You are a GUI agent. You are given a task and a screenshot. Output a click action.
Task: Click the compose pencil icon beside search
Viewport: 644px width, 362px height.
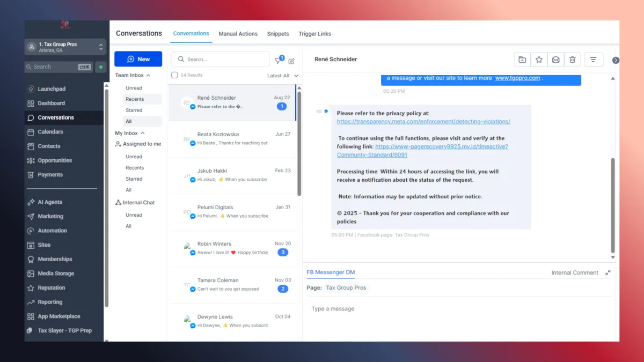(x=291, y=61)
